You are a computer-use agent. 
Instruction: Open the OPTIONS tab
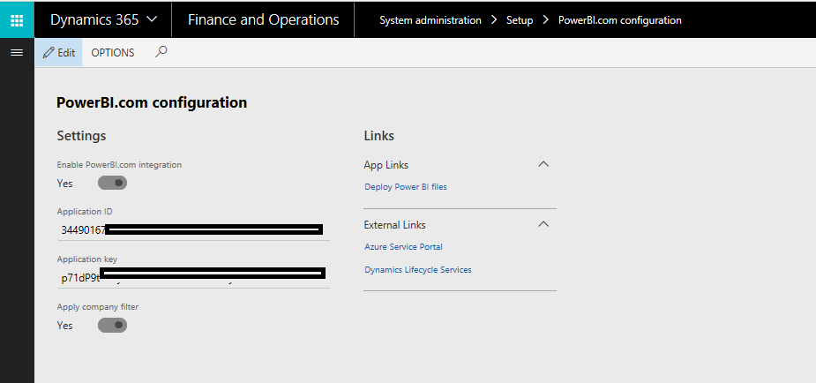113,53
